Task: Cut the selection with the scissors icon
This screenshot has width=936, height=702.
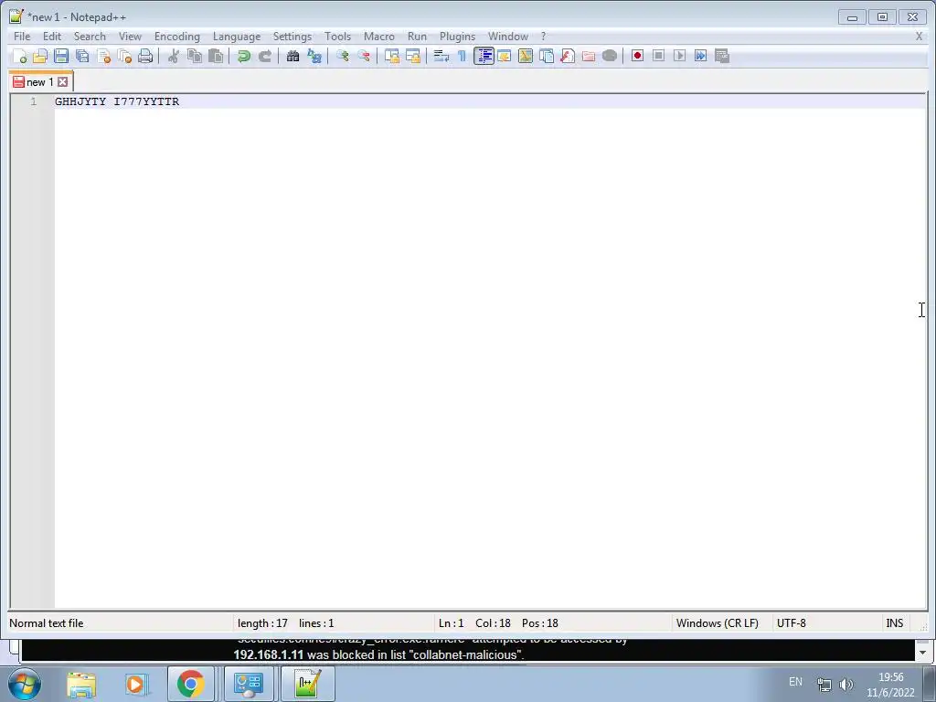Action: [x=174, y=56]
